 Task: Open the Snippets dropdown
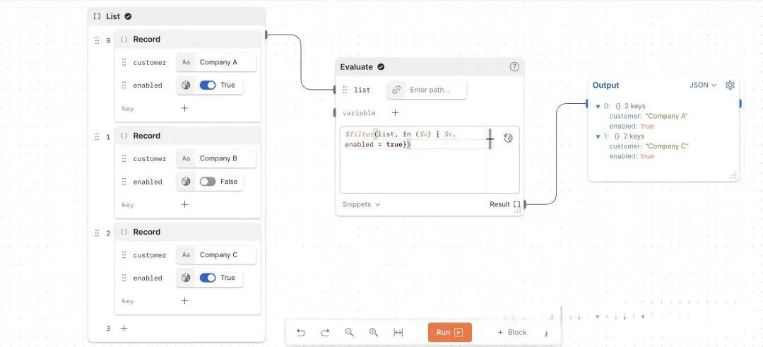(361, 204)
